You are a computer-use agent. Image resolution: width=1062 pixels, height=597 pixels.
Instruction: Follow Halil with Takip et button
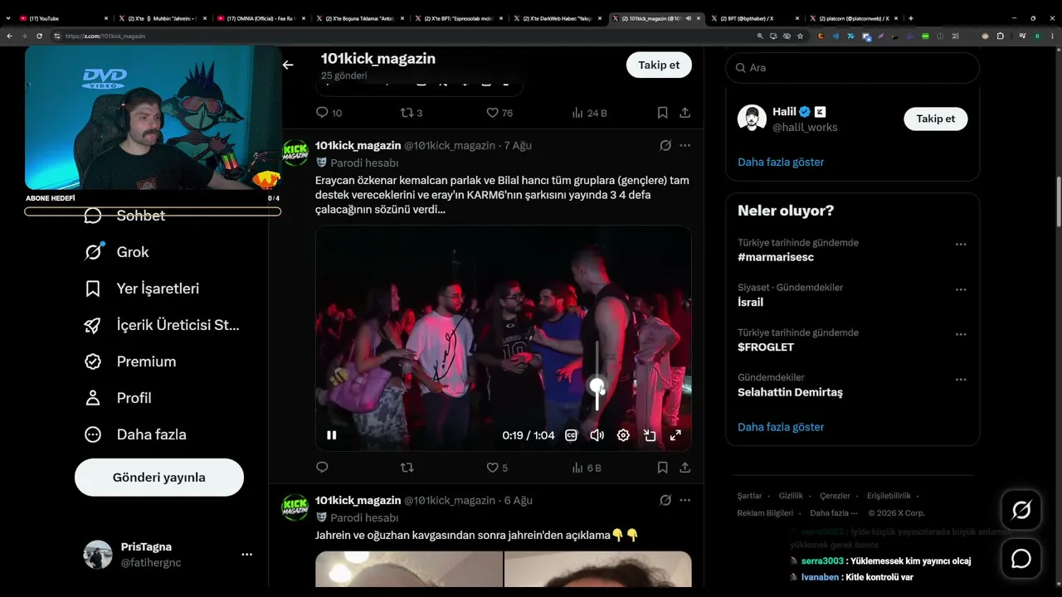click(936, 119)
